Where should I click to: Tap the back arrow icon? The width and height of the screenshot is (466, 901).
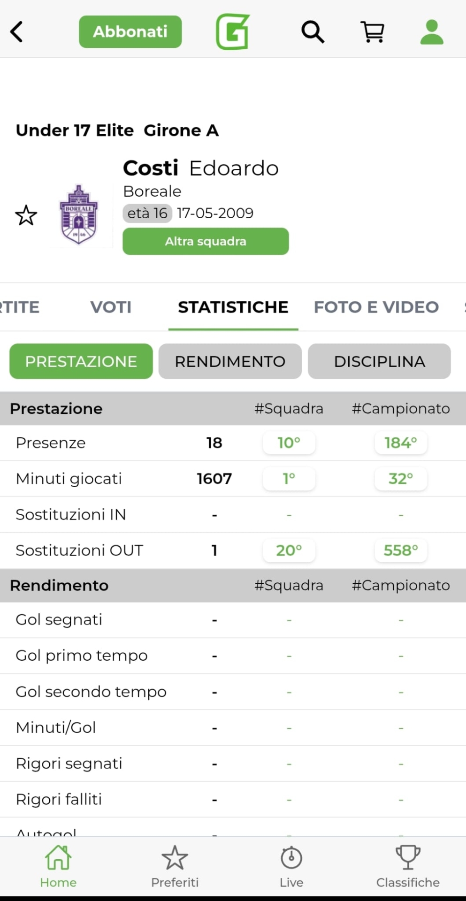coord(17,32)
